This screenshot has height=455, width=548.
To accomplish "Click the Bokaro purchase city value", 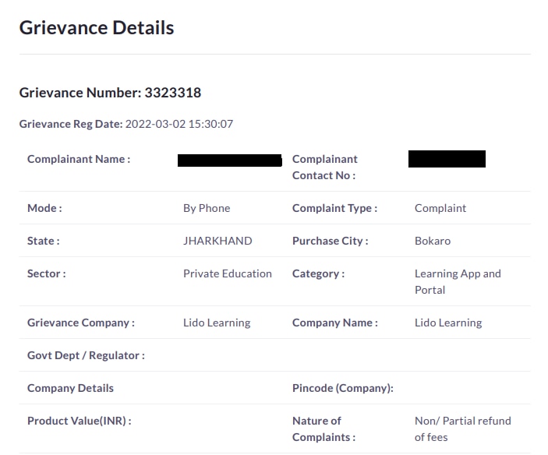I will click(x=433, y=241).
